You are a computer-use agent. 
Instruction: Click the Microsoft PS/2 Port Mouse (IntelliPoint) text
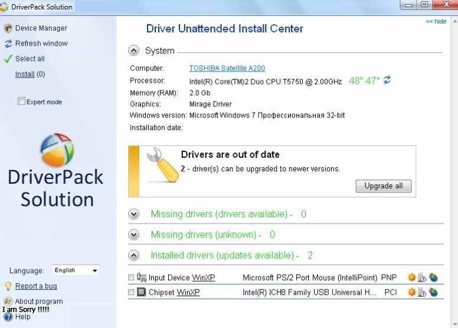point(310,277)
